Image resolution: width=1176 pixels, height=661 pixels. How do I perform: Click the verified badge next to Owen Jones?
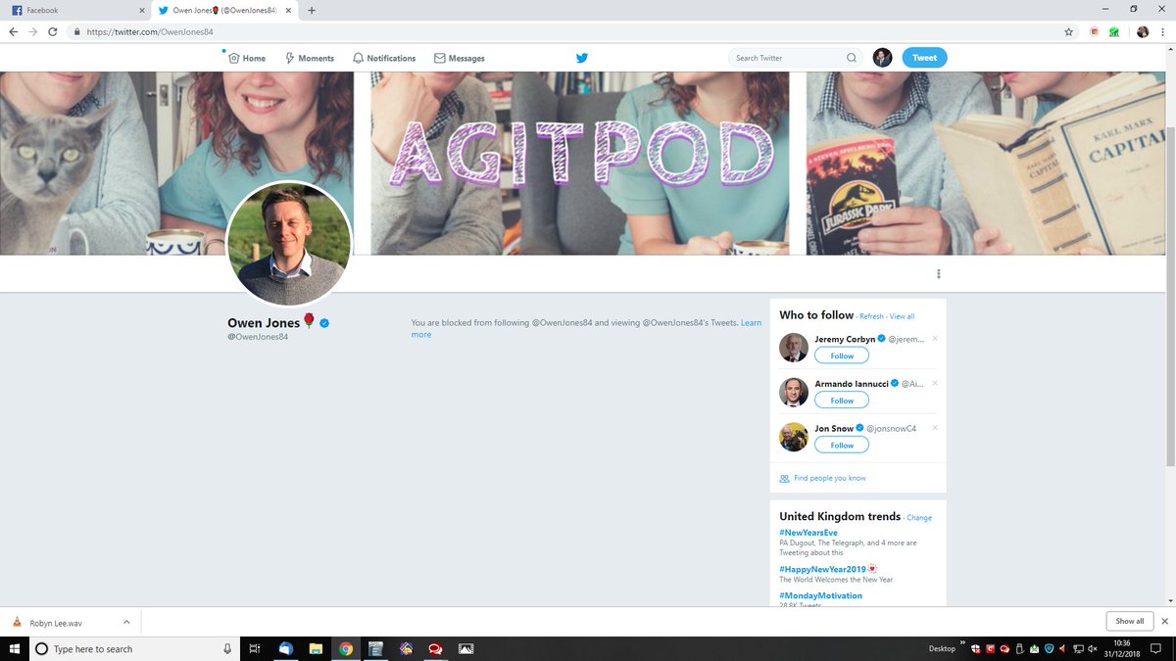324,322
